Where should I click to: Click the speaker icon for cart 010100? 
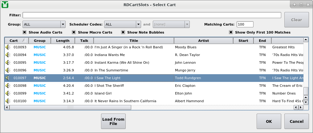8,101
